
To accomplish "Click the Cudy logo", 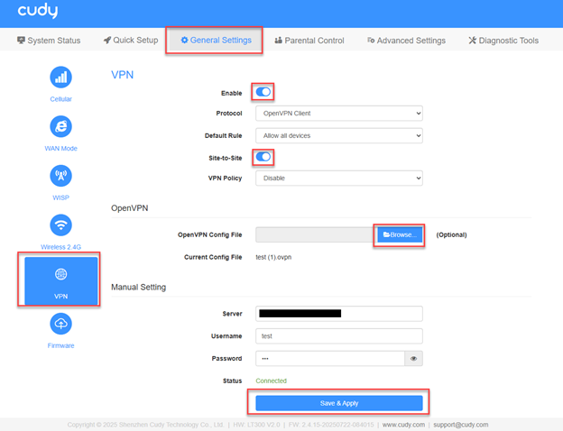I will (x=38, y=14).
